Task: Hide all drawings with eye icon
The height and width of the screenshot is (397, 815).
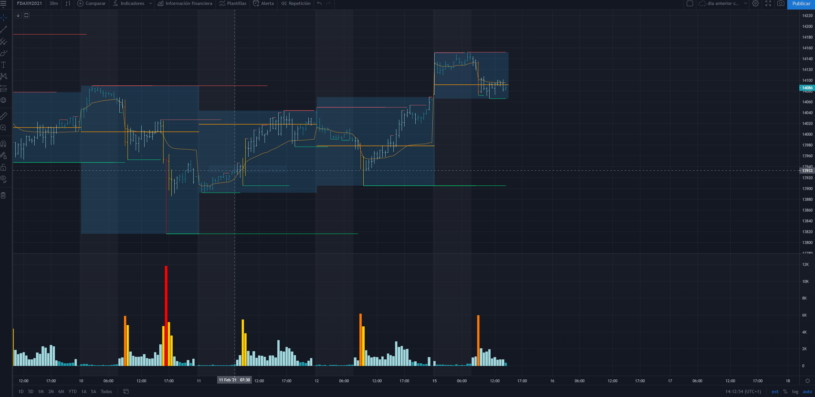Action: (x=4, y=179)
